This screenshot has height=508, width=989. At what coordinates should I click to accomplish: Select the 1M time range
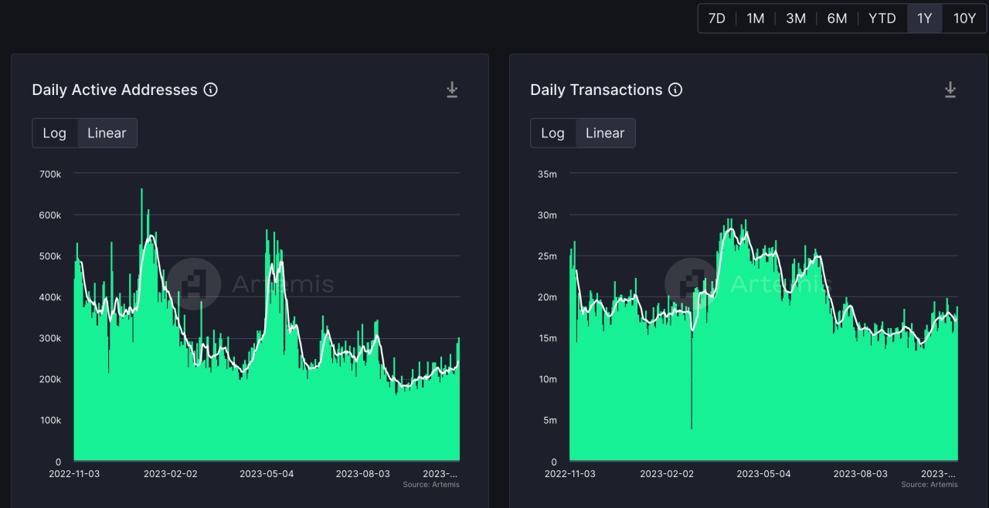click(756, 19)
